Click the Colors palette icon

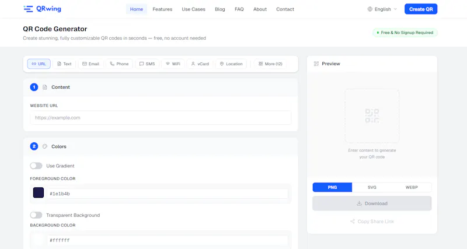click(45, 146)
